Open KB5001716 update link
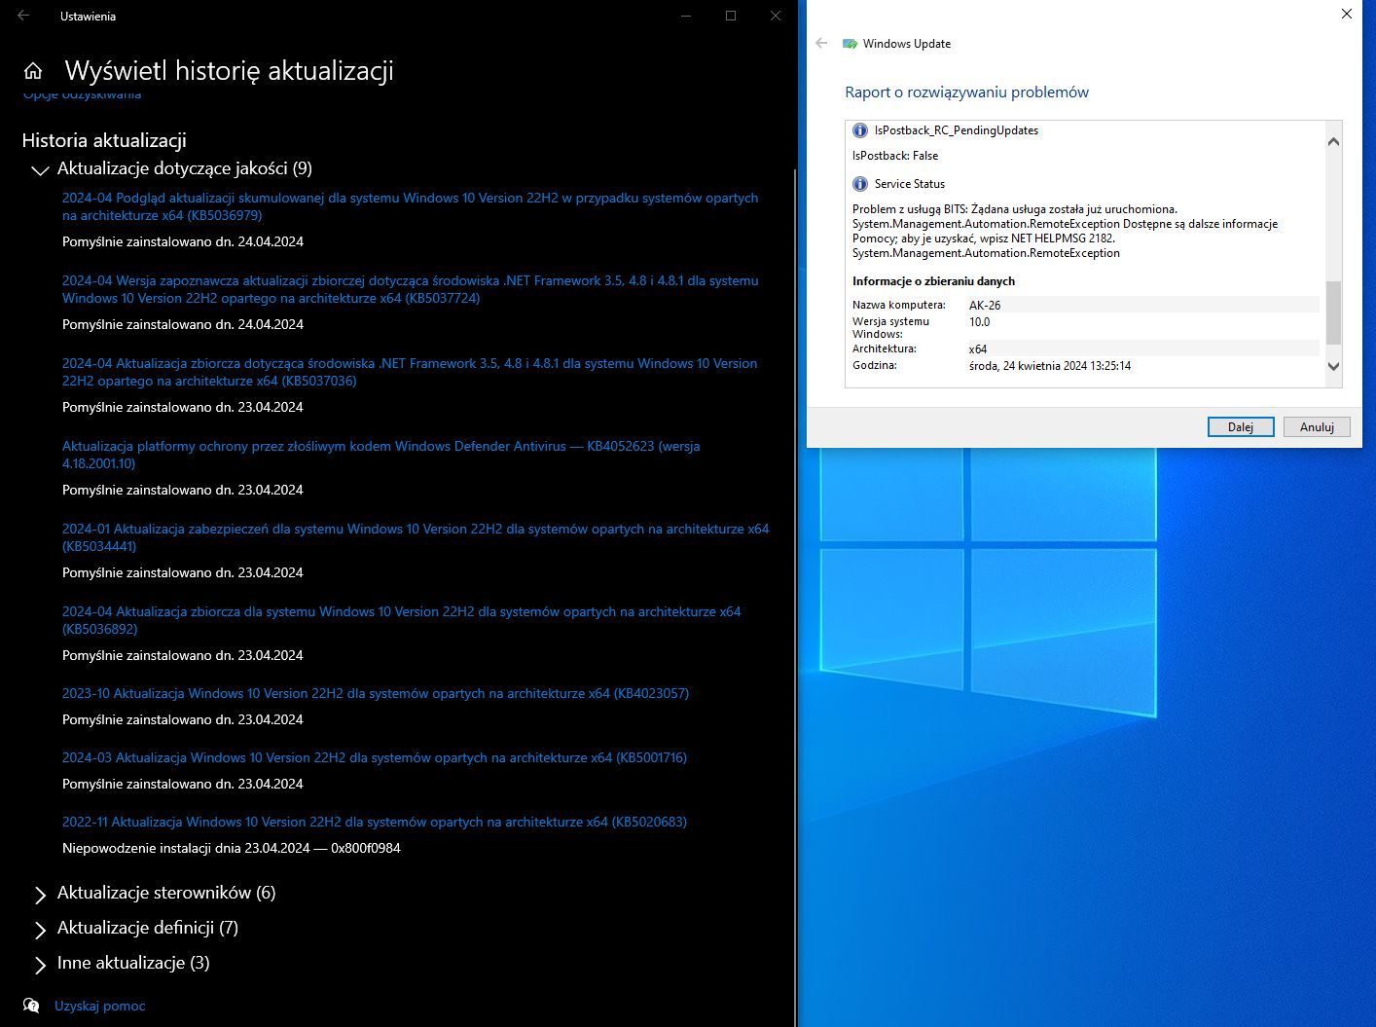Screen dimensions: 1376x1027 375,757
